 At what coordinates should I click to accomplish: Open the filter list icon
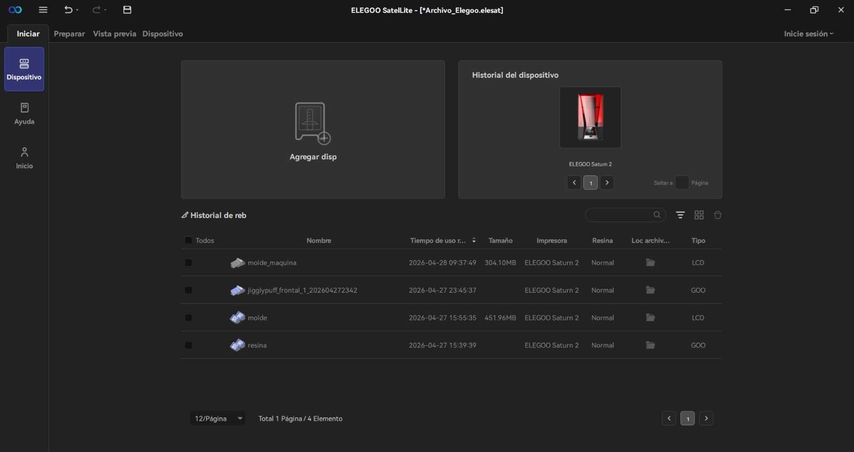point(681,215)
